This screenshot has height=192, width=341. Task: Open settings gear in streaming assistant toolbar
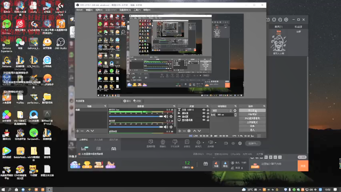pos(240,143)
